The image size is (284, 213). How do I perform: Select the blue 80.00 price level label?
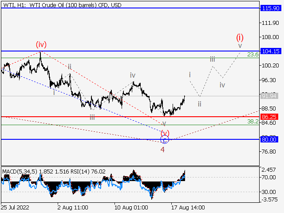click(269, 139)
